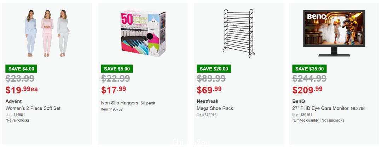Select the Neatfreak brand name
Image resolution: width=382 pixels, height=147 pixels.
point(208,101)
